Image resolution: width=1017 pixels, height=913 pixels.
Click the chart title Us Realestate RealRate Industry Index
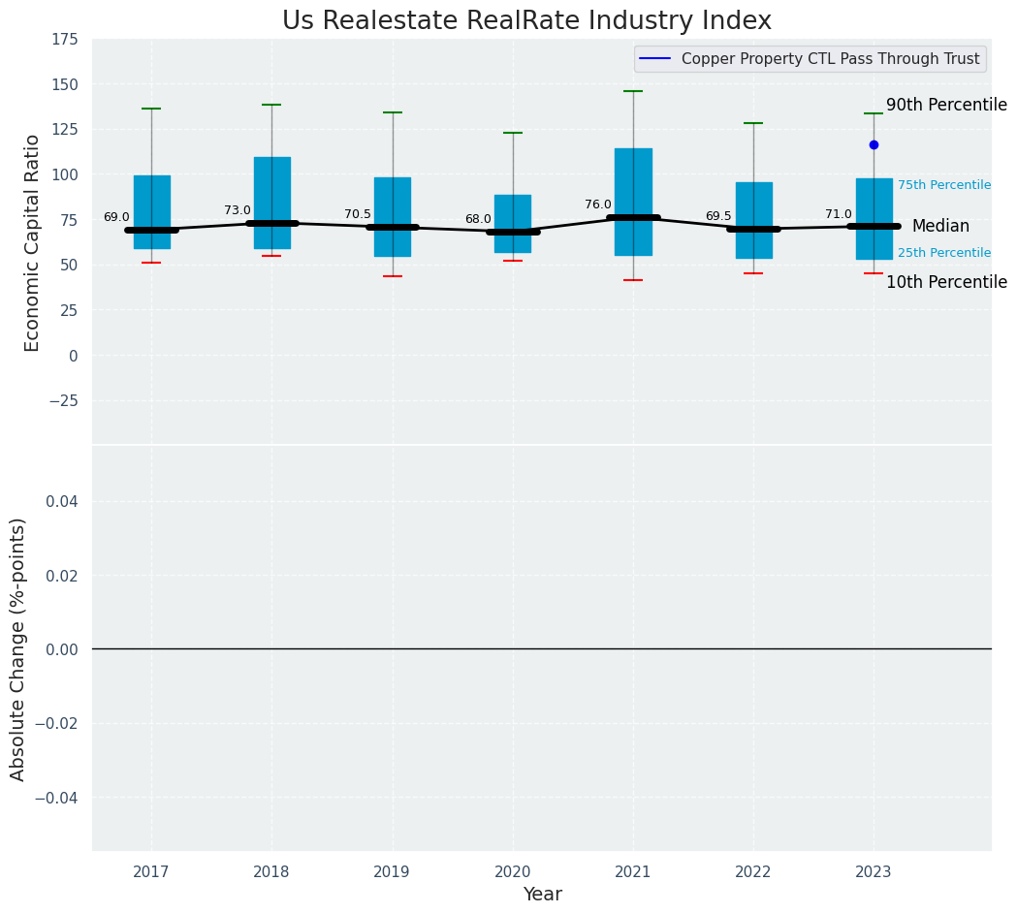coord(526,21)
